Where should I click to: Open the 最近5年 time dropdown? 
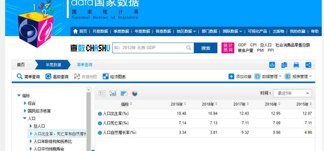(x=293, y=93)
